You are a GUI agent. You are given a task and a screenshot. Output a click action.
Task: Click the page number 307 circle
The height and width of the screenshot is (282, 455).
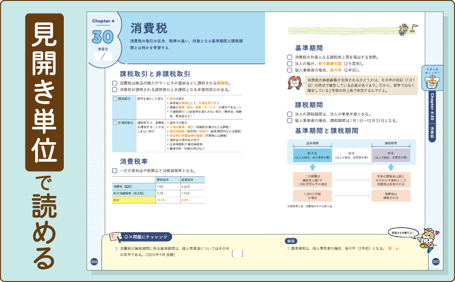436,262
